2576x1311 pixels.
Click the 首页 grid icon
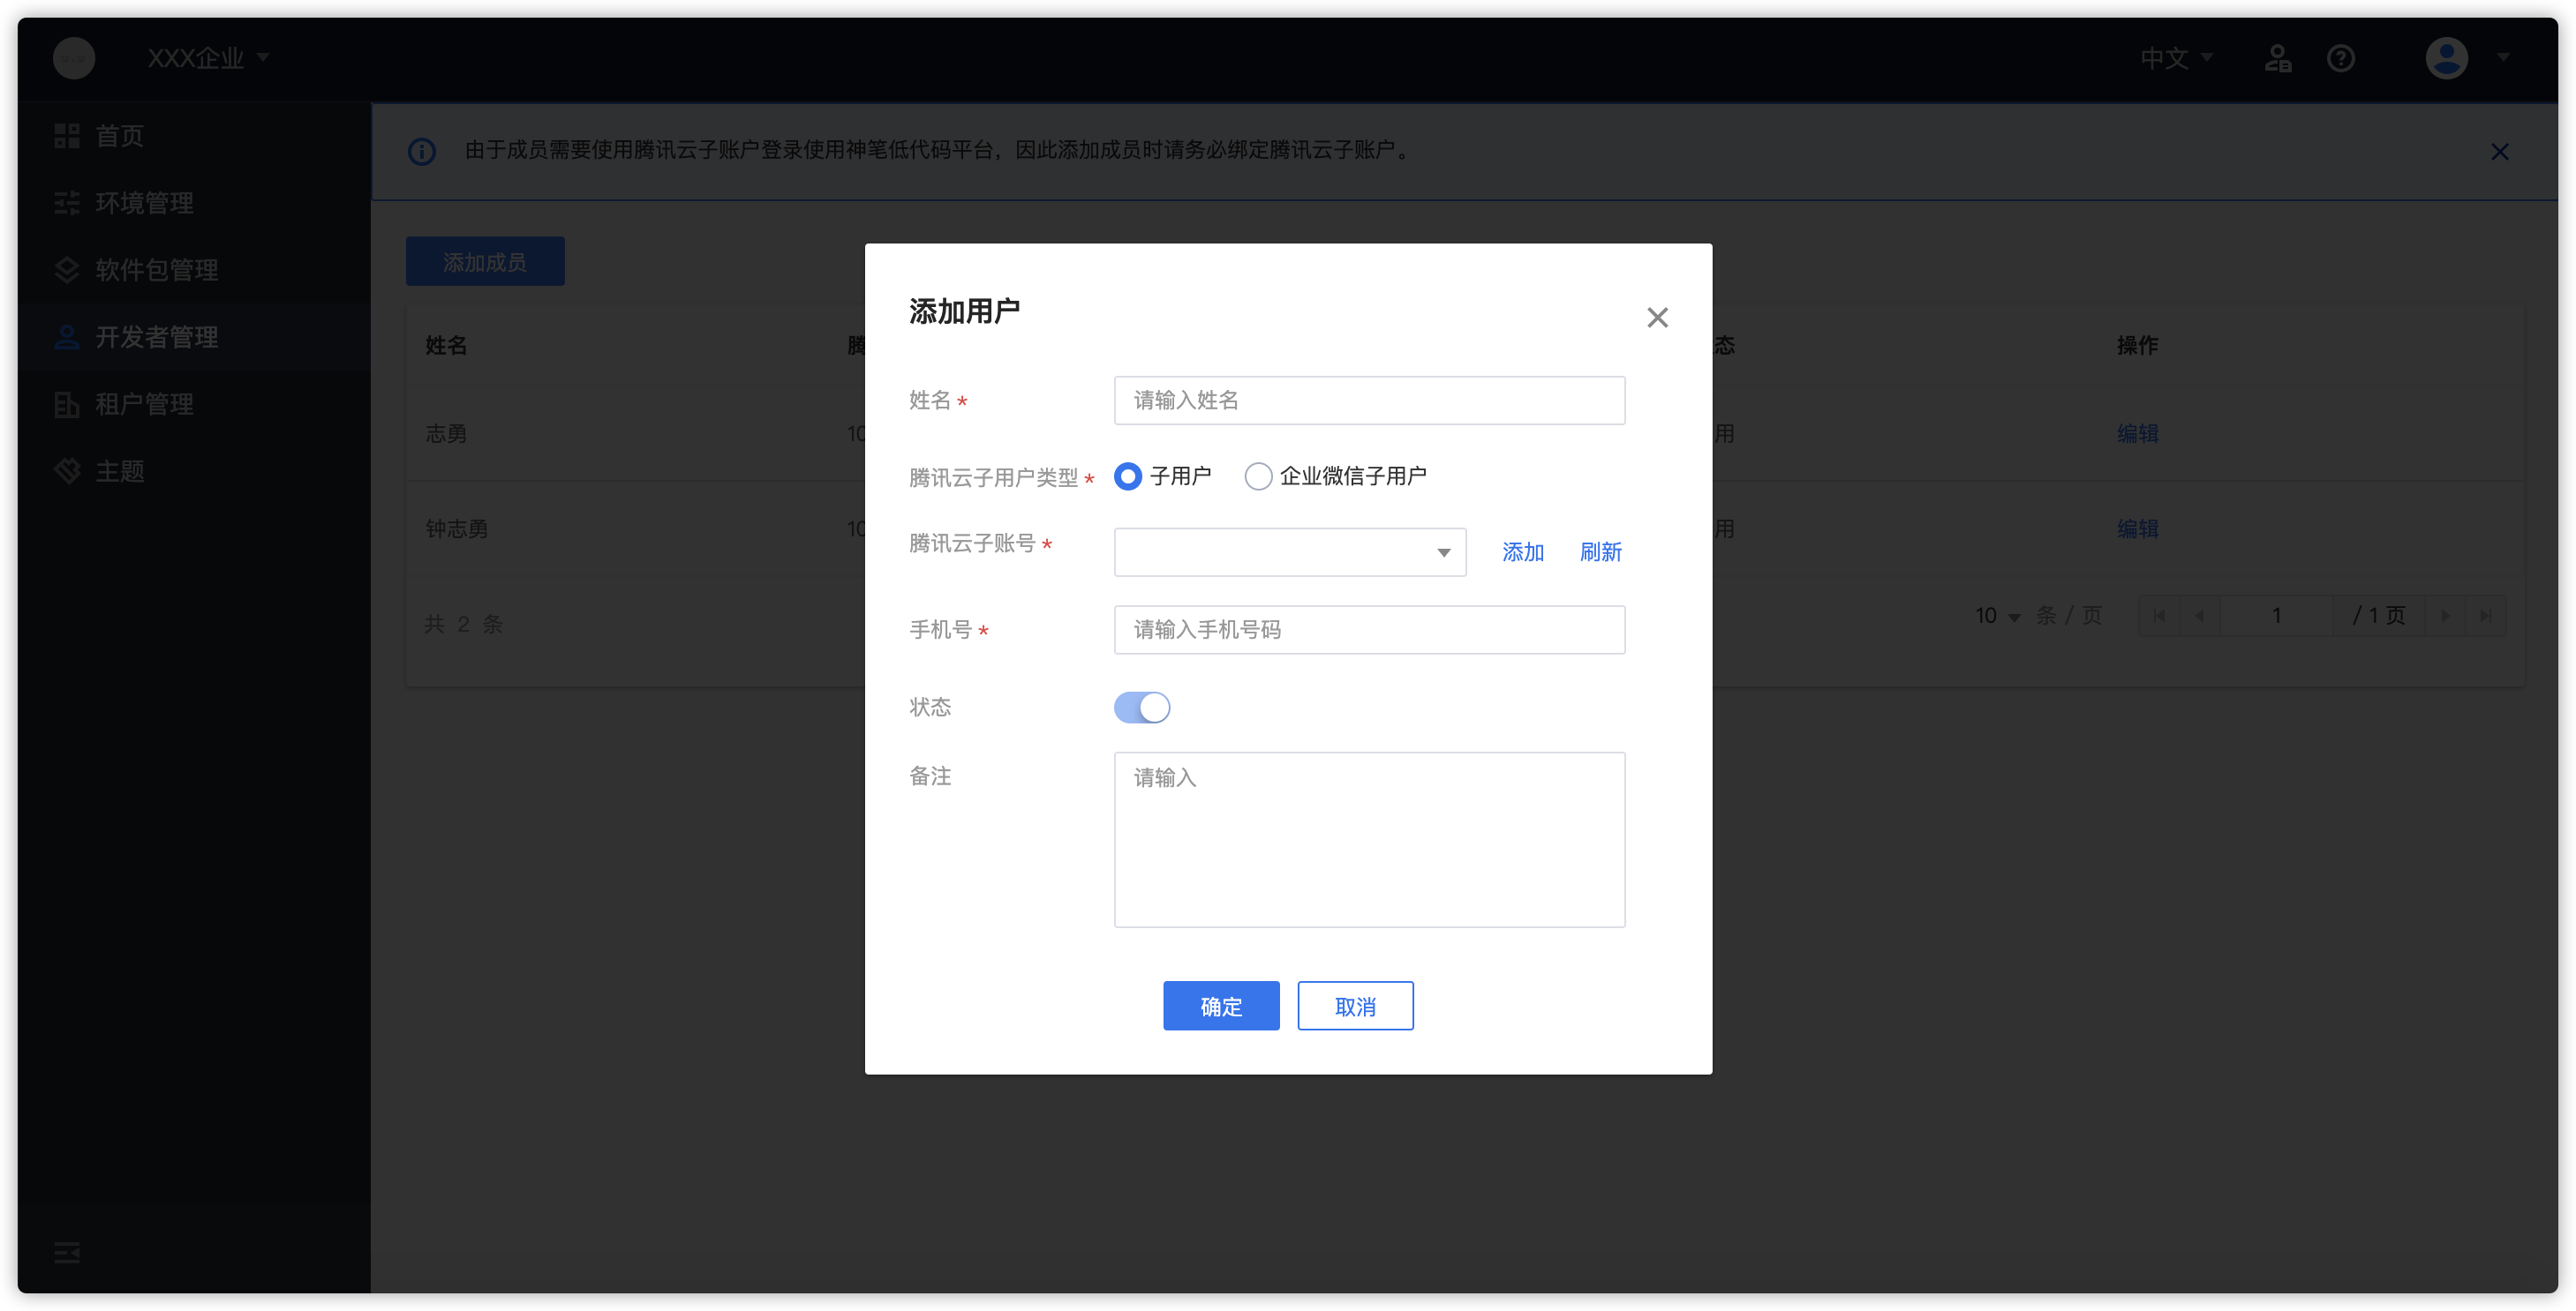[67, 136]
